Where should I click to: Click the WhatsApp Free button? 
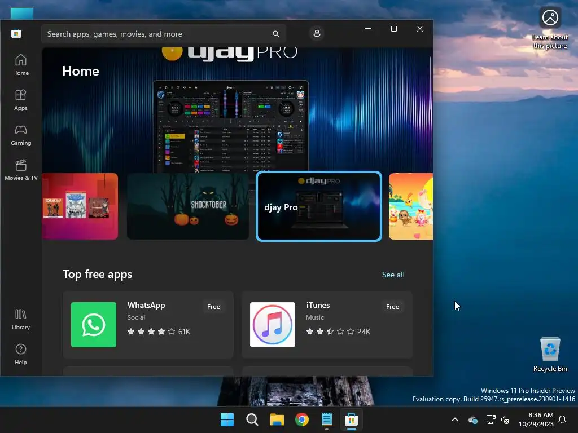[x=213, y=307]
